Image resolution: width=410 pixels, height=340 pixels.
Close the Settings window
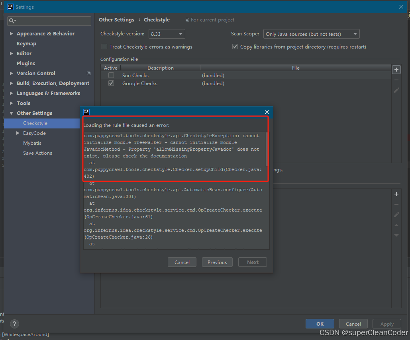point(401,7)
